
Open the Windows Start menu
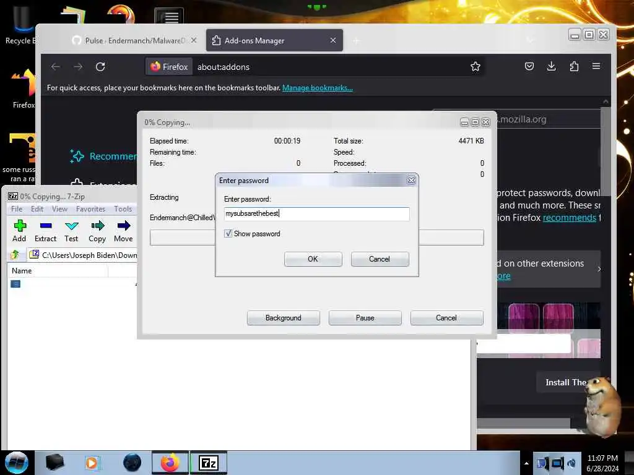click(x=16, y=463)
